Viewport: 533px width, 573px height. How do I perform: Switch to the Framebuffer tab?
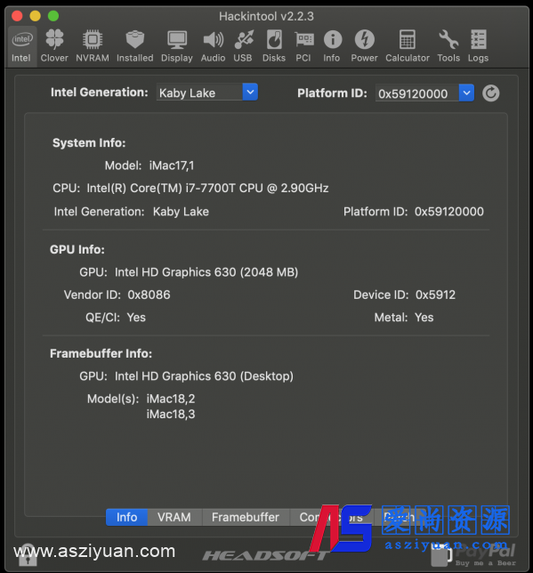(x=246, y=517)
